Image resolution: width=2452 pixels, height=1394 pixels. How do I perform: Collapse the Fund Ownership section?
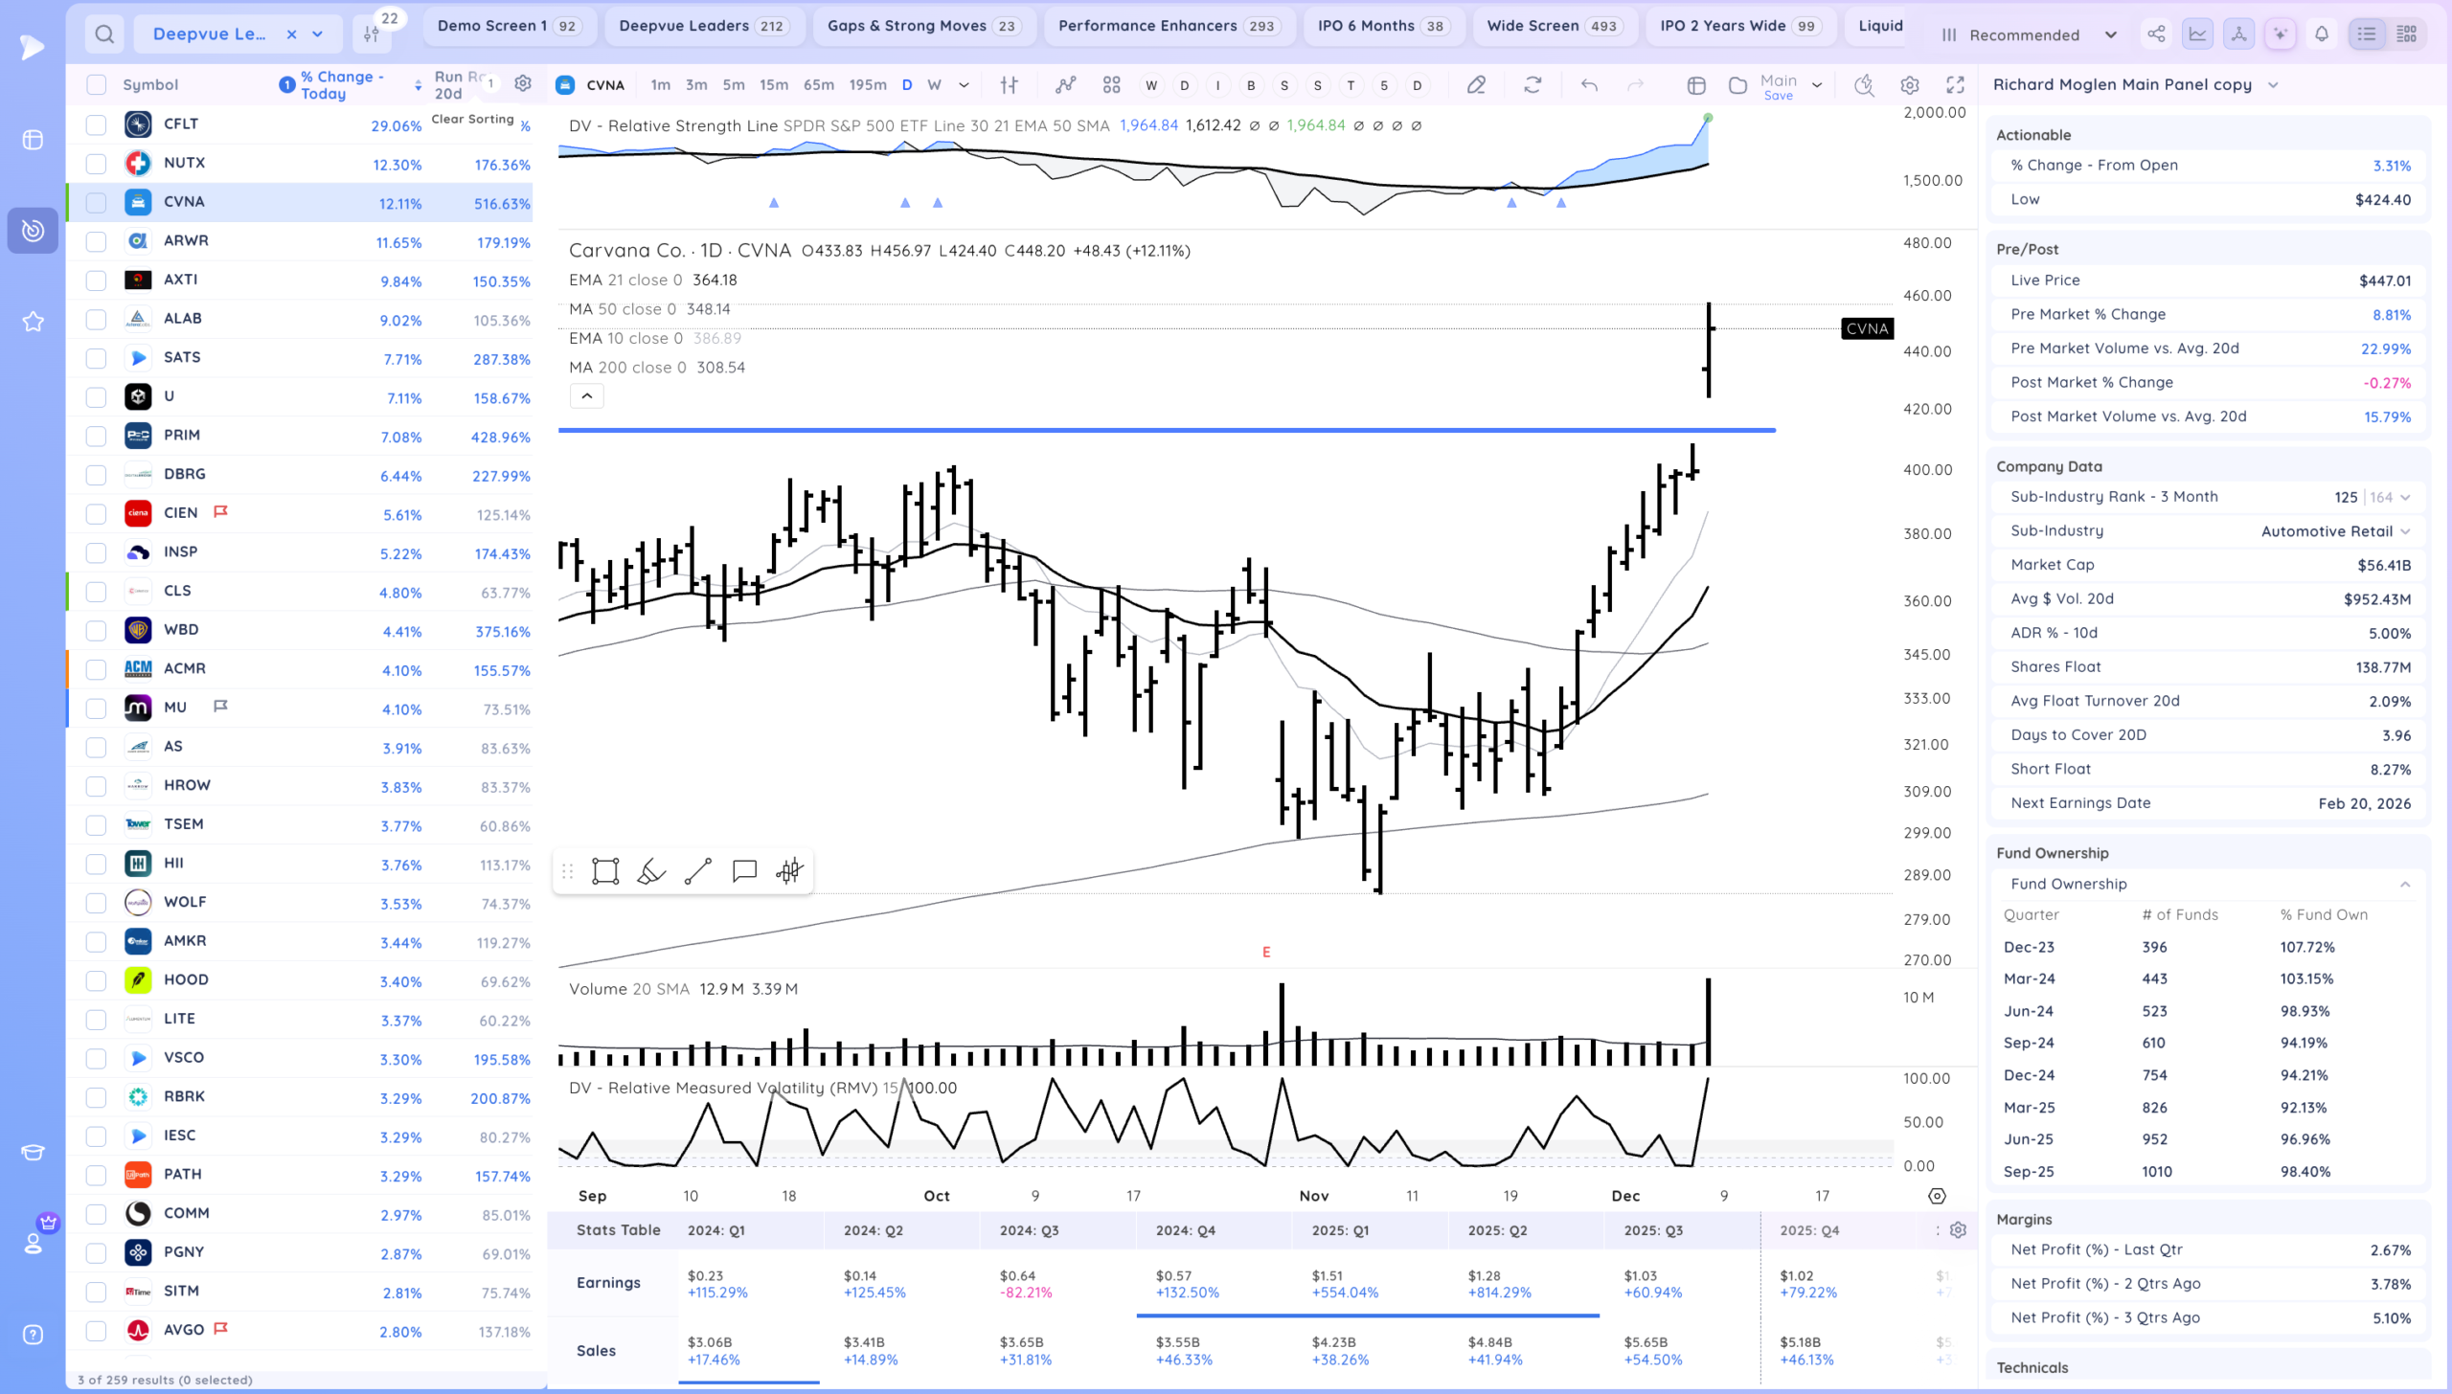tap(2404, 885)
